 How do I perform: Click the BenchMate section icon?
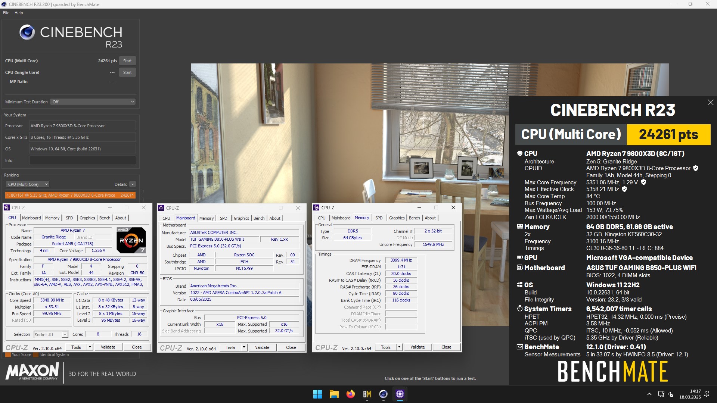[x=519, y=347]
